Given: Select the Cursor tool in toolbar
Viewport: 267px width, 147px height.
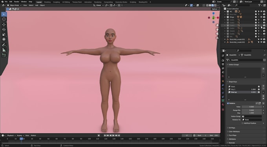Looking at the screenshot, I should 4,19.
